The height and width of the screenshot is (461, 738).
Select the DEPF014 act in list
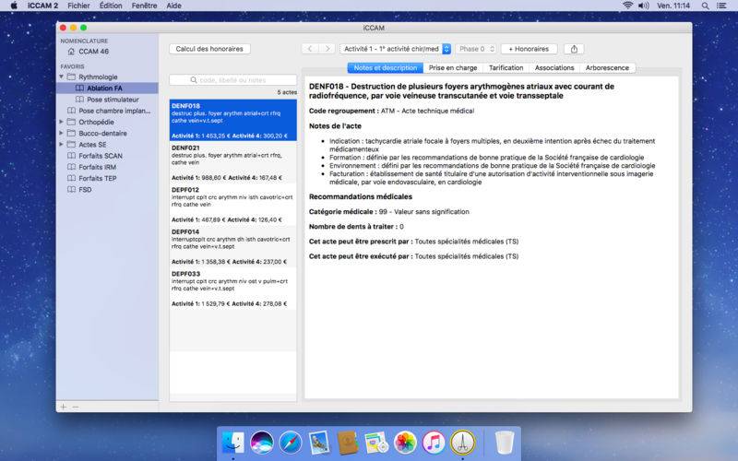(x=233, y=246)
